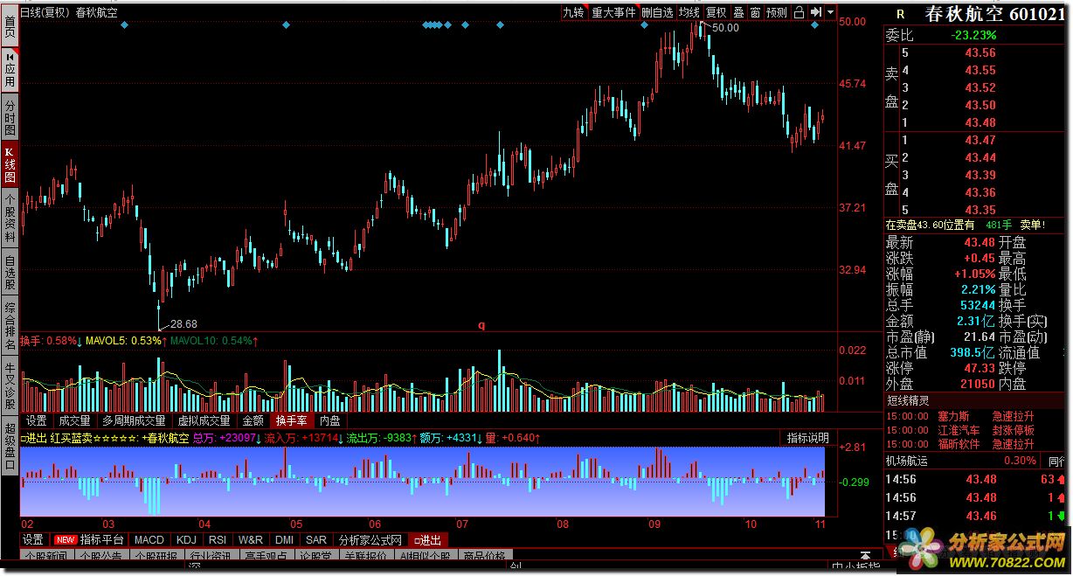Click the first blue diamond event marker at far left
This screenshot has height=576, width=1073.
pyautogui.click(x=124, y=25)
